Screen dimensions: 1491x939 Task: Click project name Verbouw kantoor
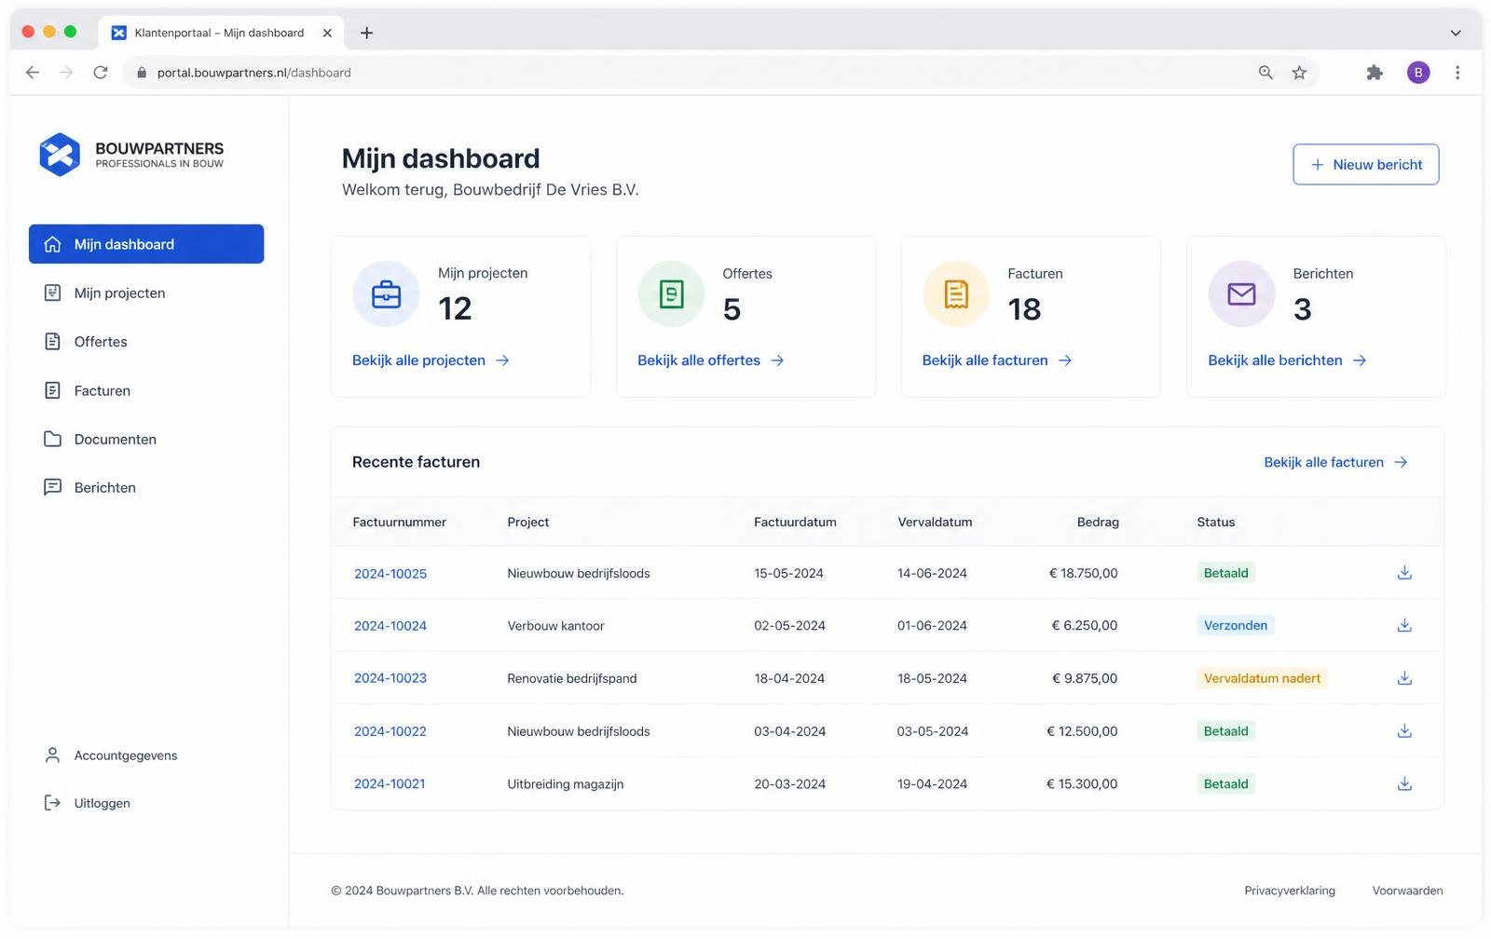click(x=555, y=626)
